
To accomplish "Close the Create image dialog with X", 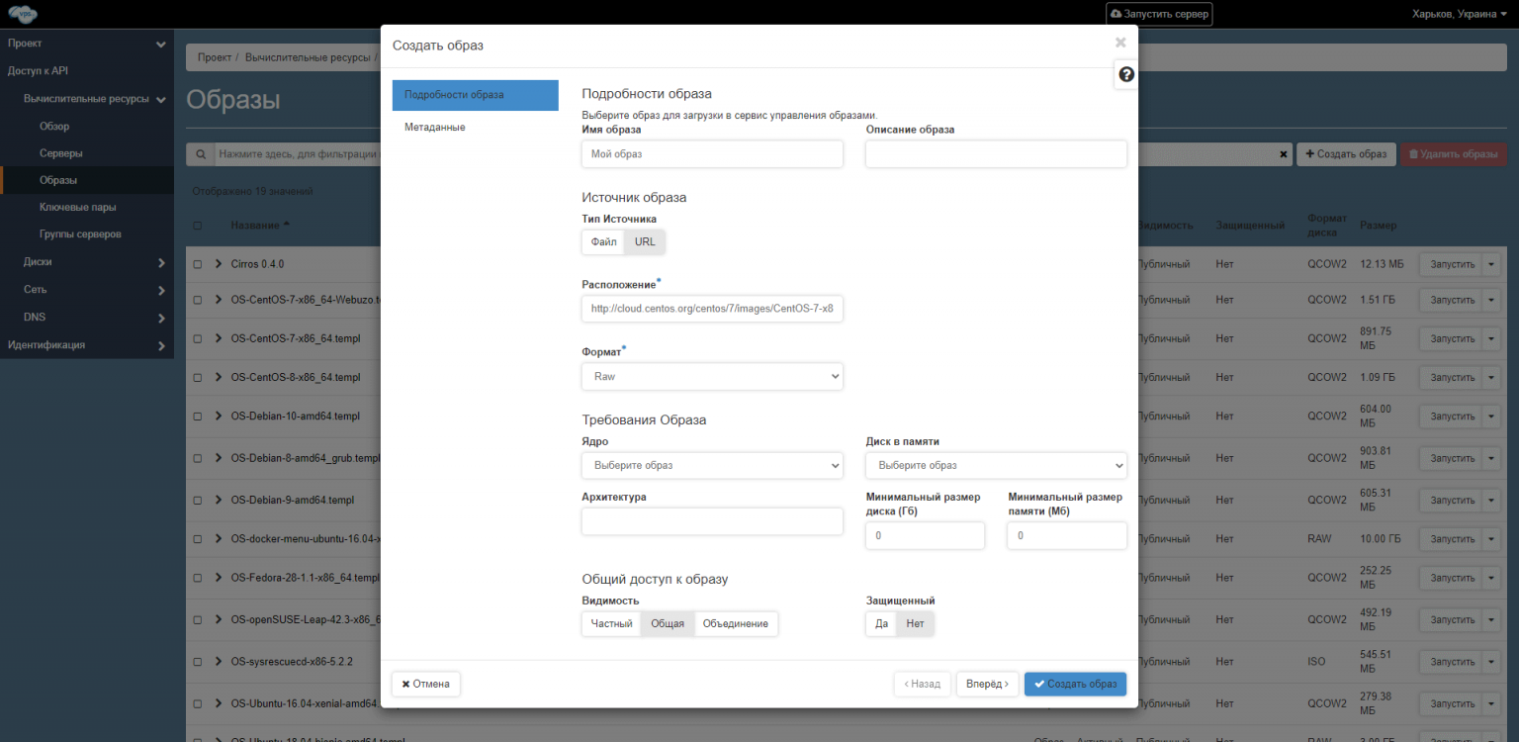I will point(1120,43).
